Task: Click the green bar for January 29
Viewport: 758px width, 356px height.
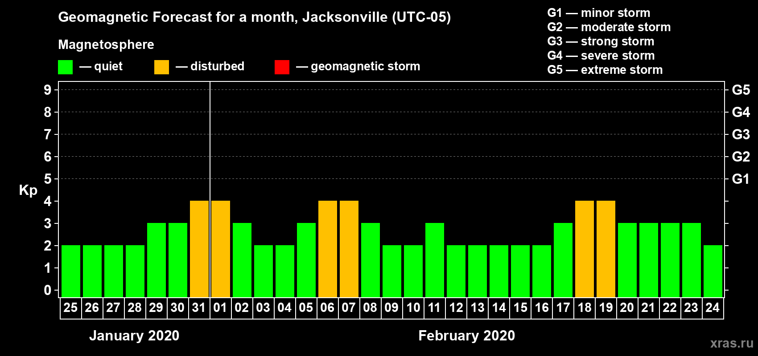Action: pyautogui.click(x=157, y=260)
